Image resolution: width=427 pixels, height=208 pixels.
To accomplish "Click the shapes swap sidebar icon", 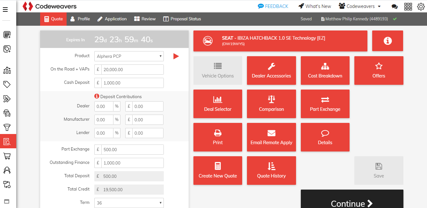I will (x=7, y=185).
